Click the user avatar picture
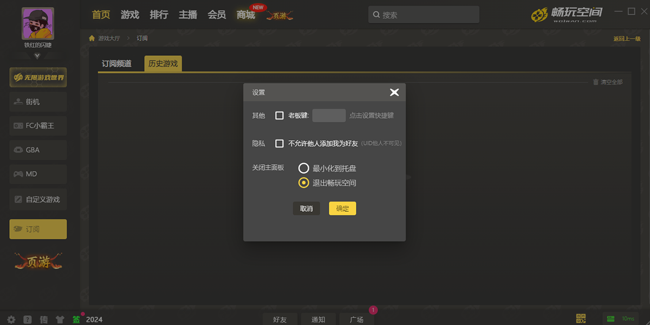This screenshot has width=650, height=325. pos(38,24)
